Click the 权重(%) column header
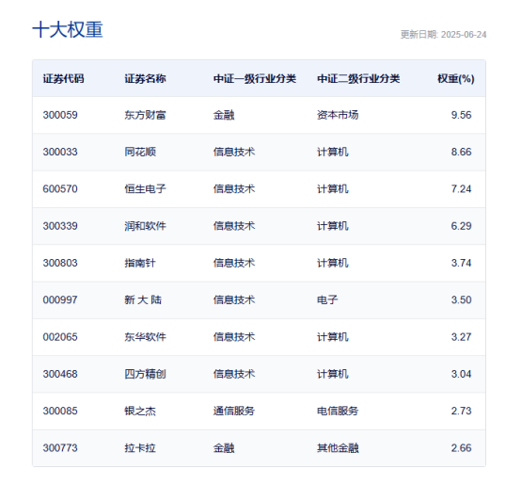The height and width of the screenshot is (485, 521). coord(456,79)
